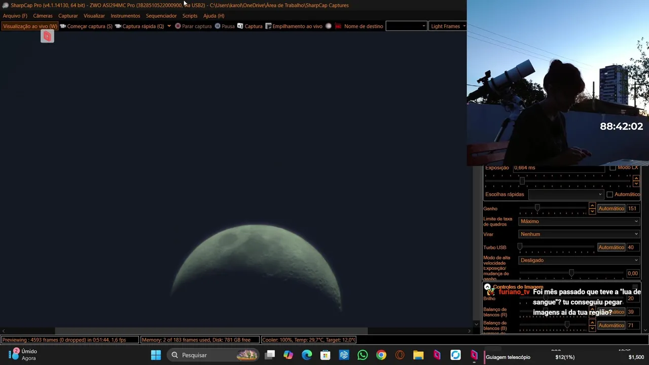The height and width of the screenshot is (365, 649).
Task: Click the Pesquisar taskbar search box
Action: tap(213, 355)
